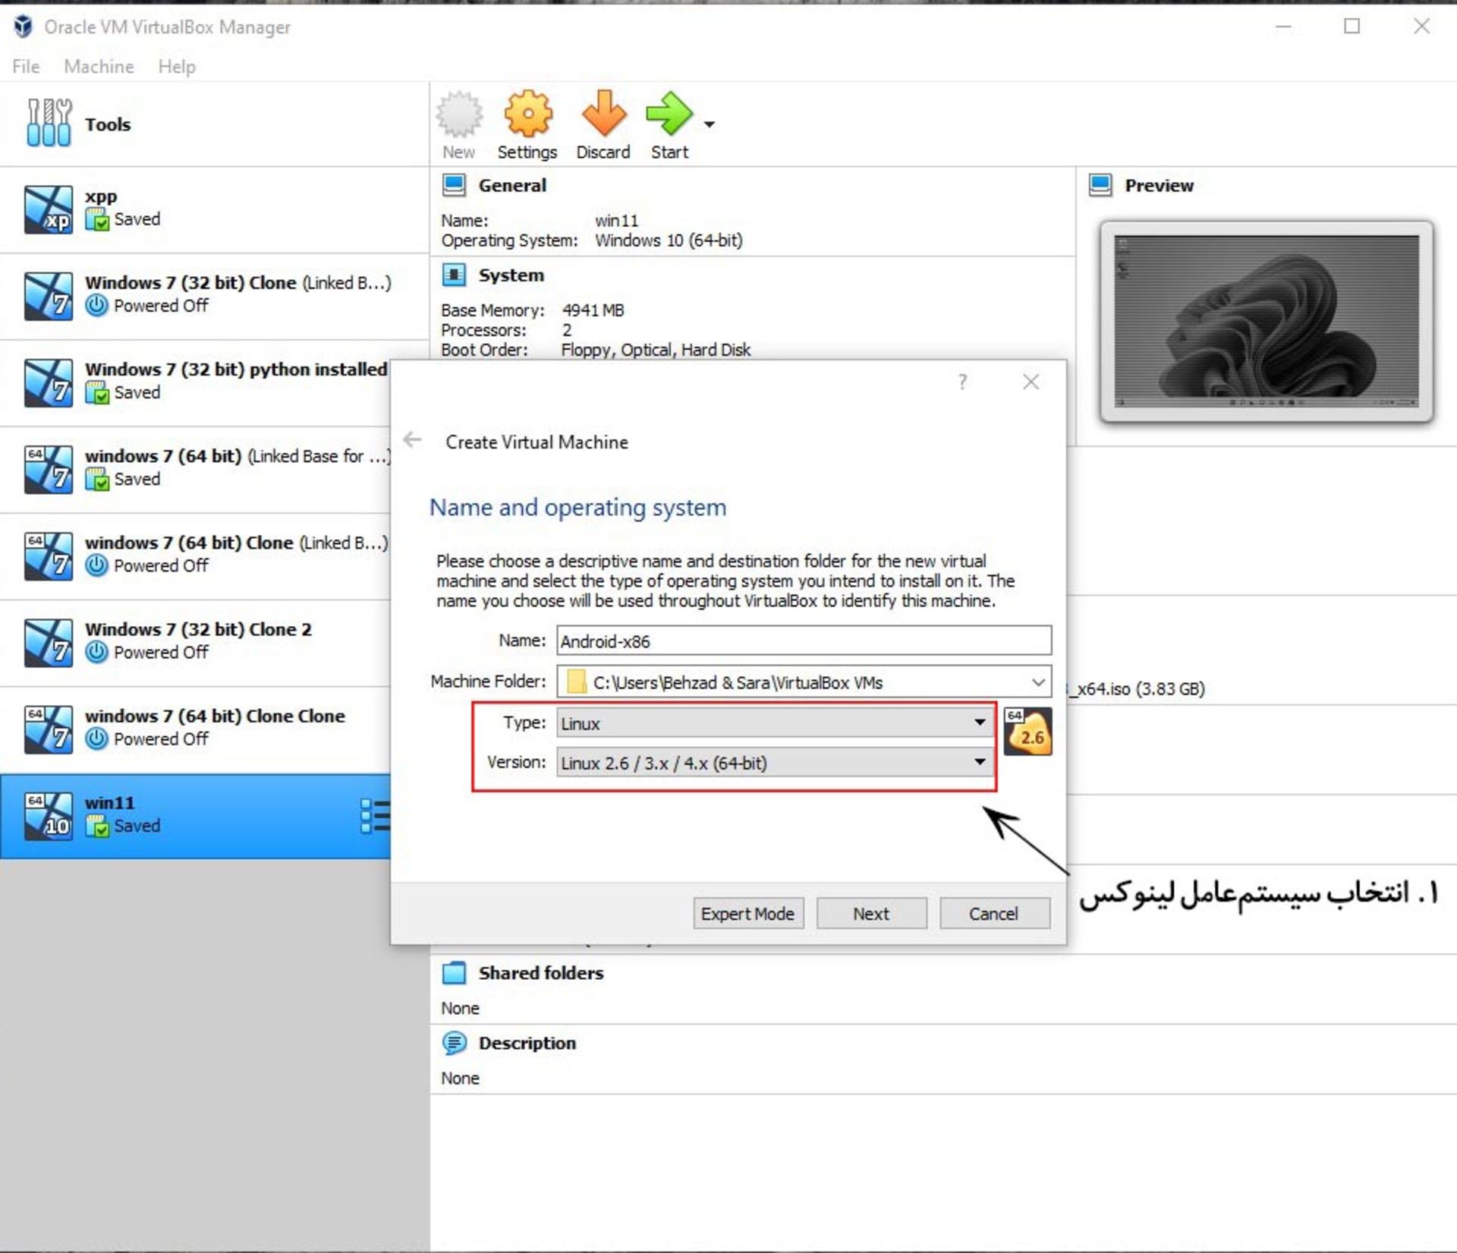Click the Saved state icon of xpp
This screenshot has width=1457, height=1253.
point(97,220)
